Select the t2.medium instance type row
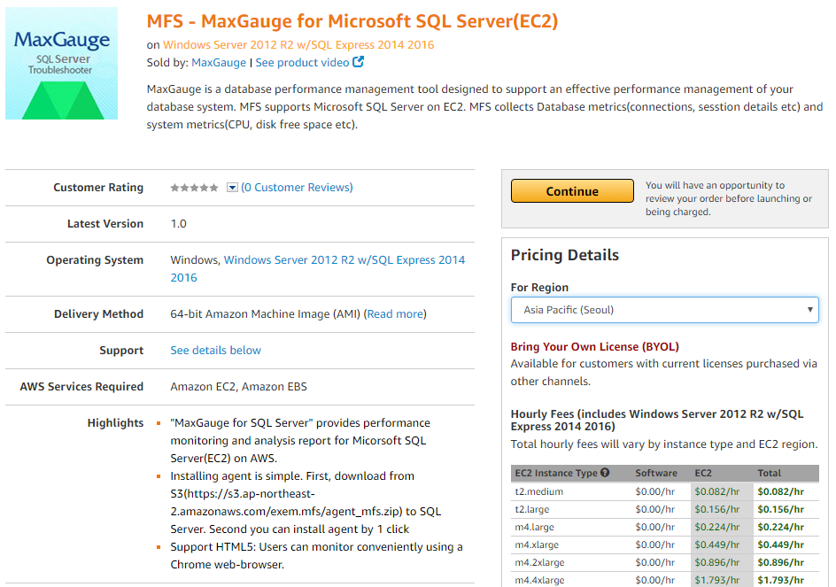 pos(664,491)
